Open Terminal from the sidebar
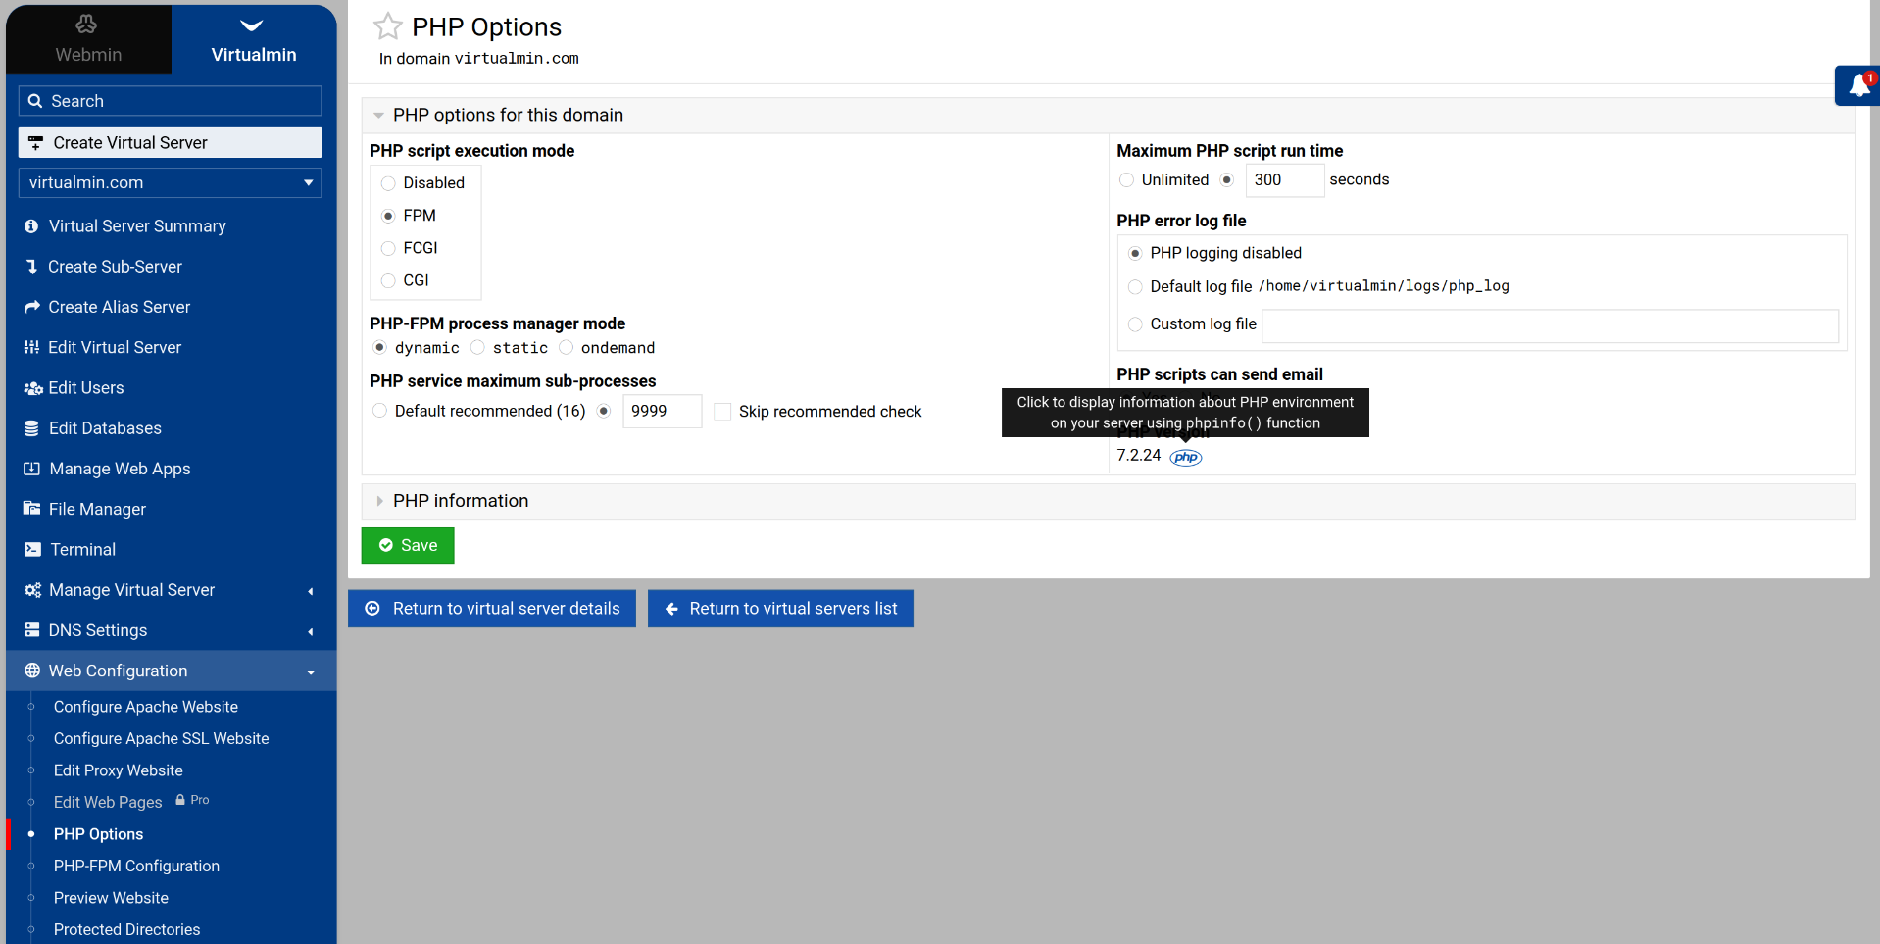 [82, 550]
